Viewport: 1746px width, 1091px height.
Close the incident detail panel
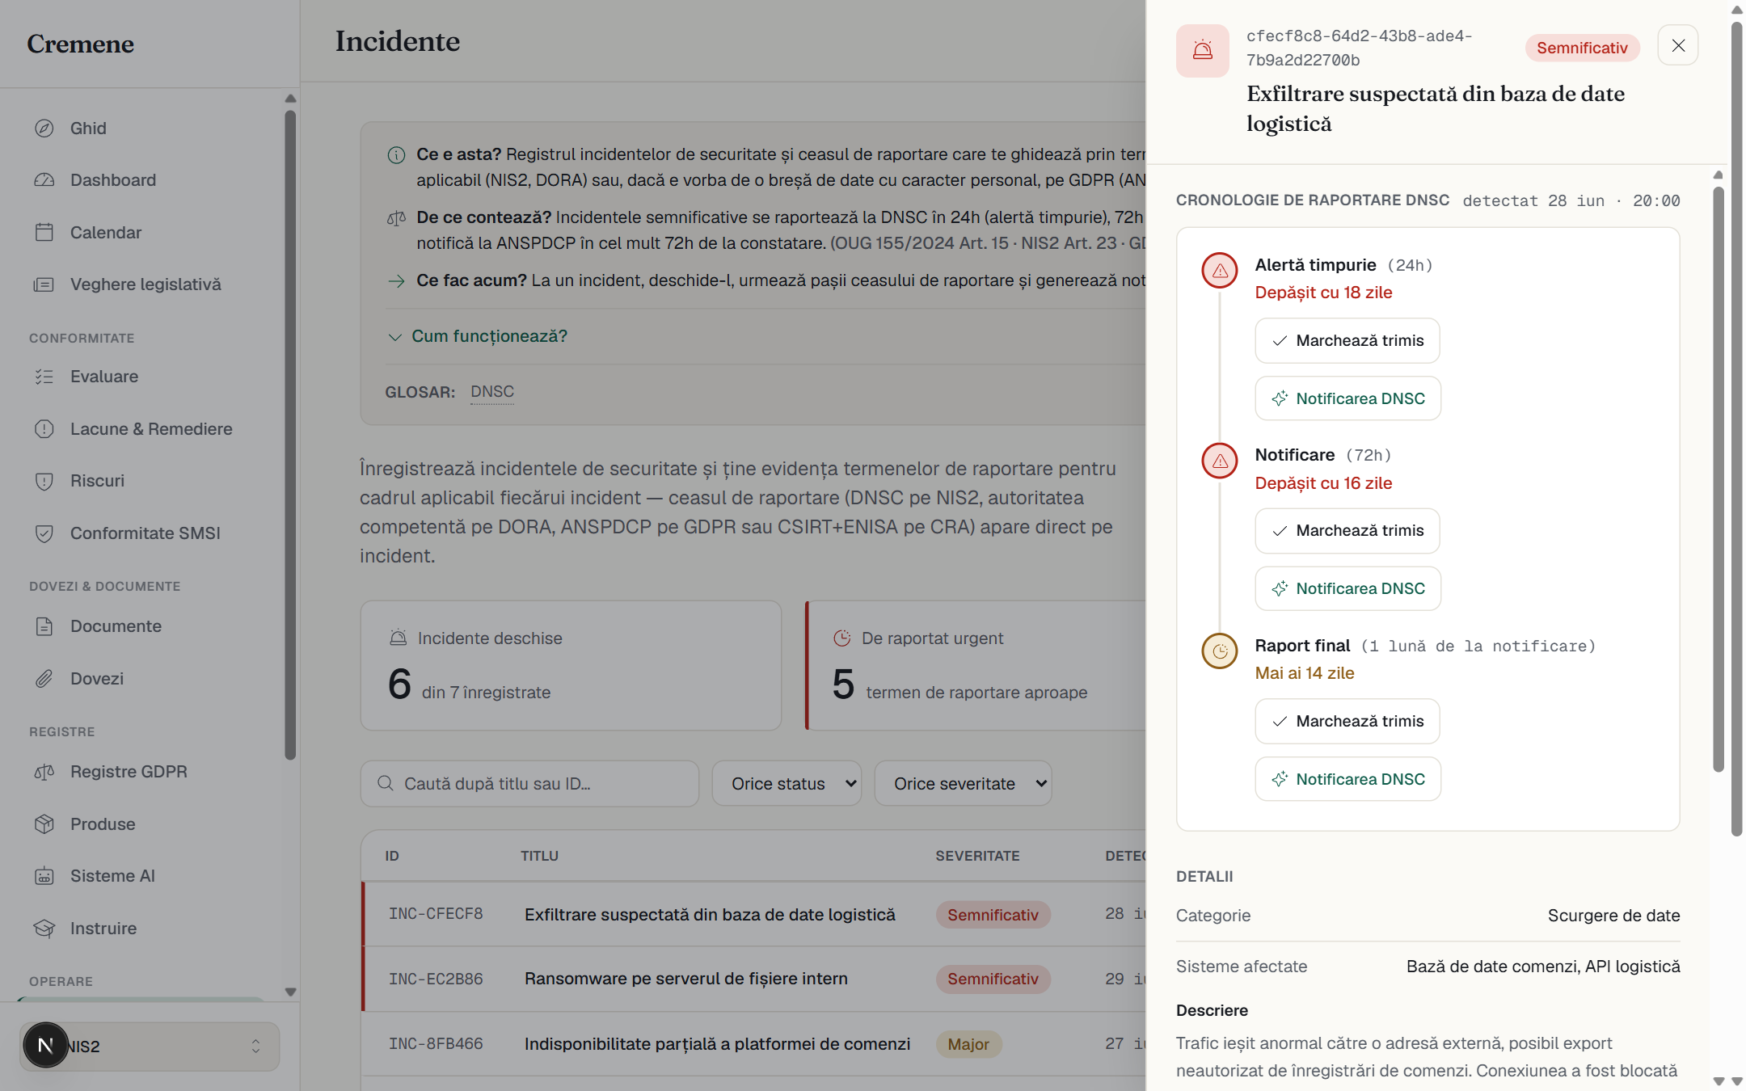coord(1678,45)
